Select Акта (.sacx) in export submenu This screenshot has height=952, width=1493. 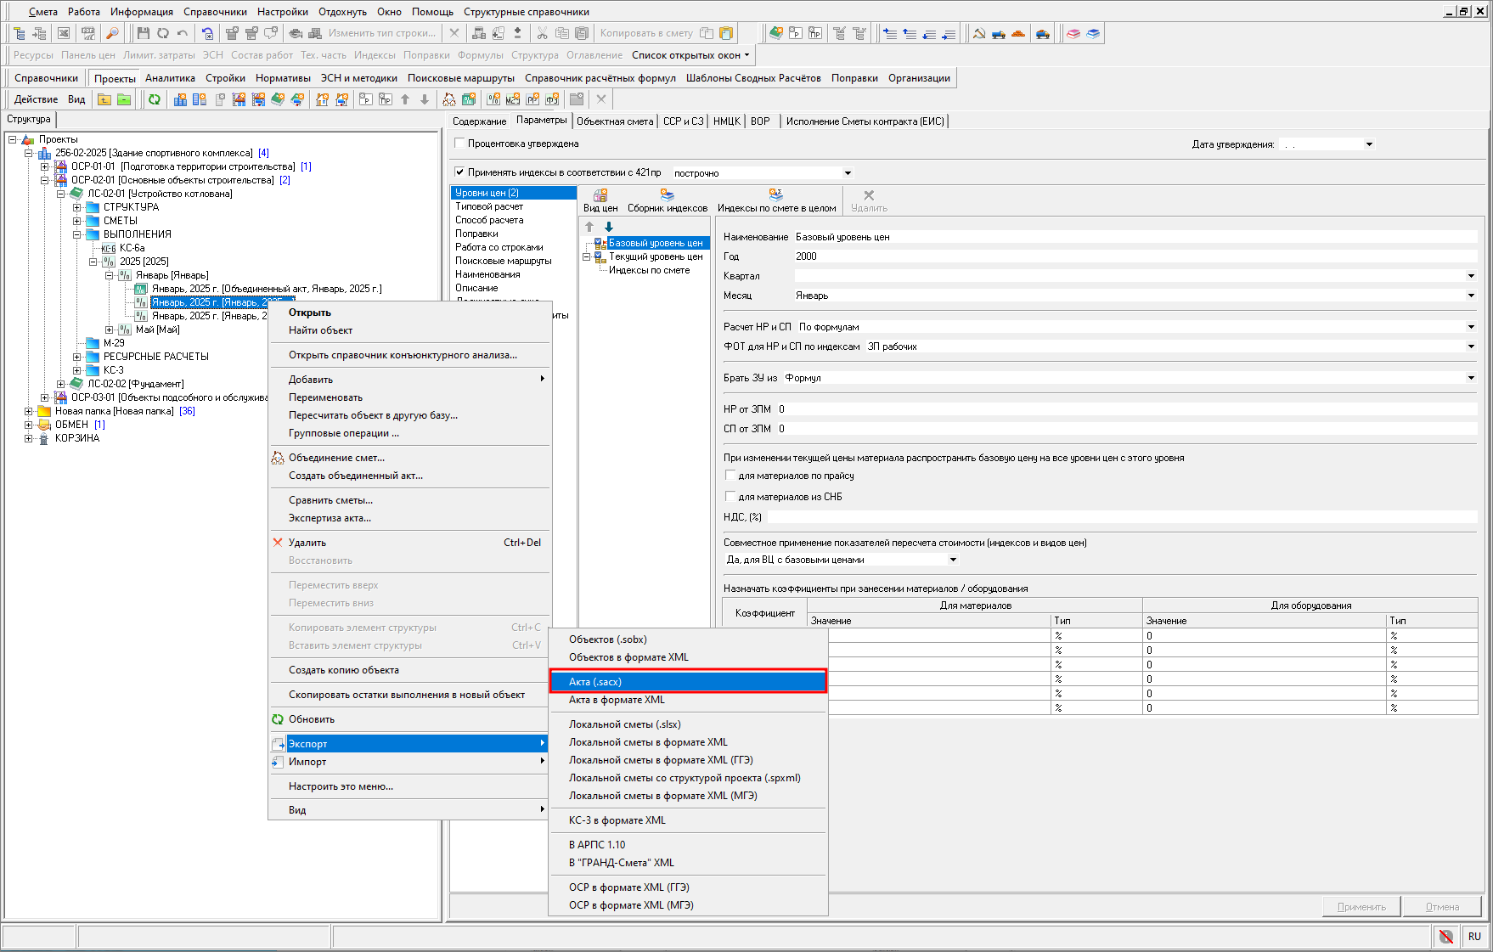click(687, 682)
